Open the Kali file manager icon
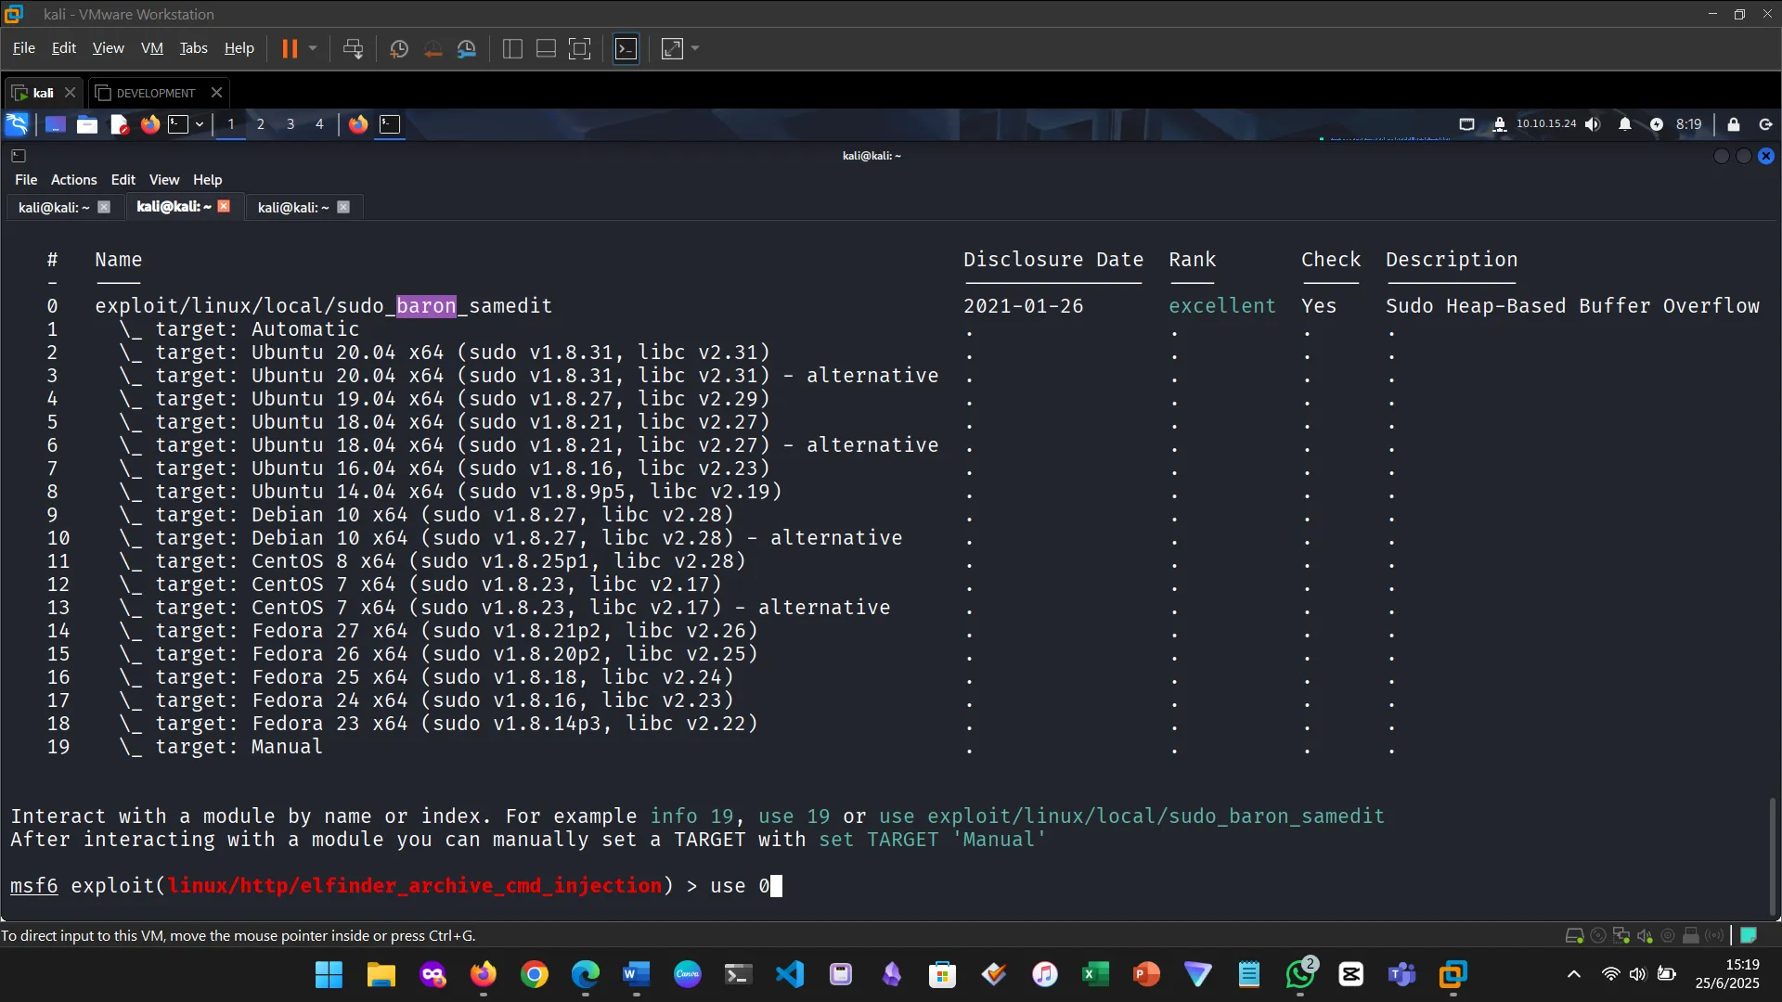This screenshot has height=1002, width=1782. [87, 124]
